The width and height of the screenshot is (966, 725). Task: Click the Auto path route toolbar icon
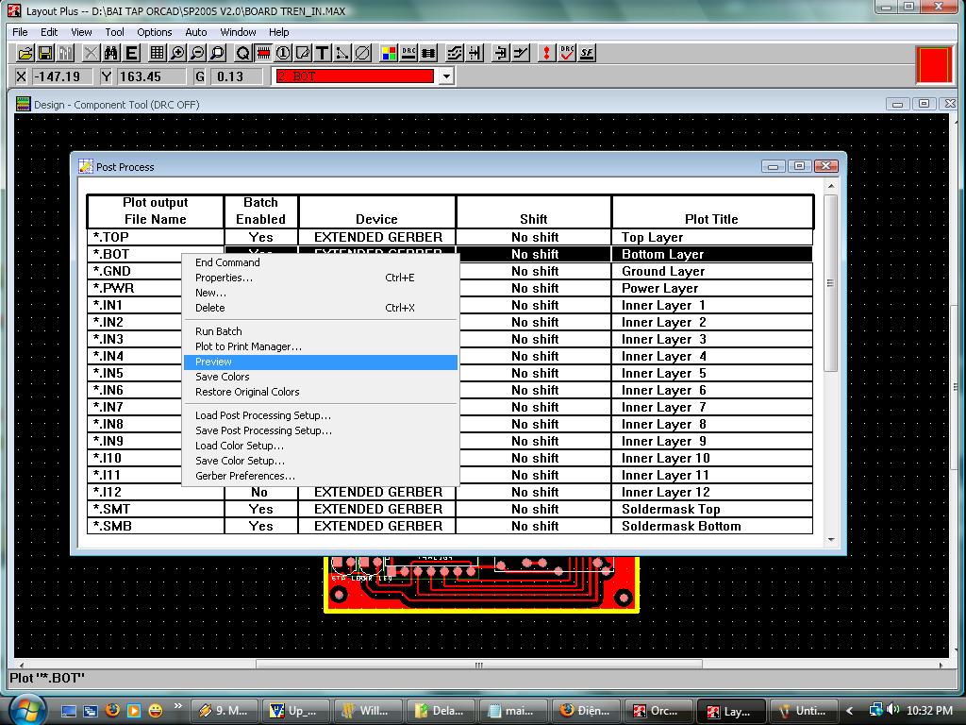[x=454, y=53]
